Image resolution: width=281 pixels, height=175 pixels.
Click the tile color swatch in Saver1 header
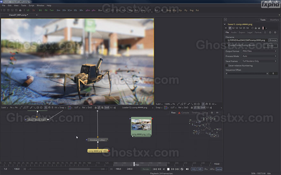pyautogui.click(x=263, y=28)
